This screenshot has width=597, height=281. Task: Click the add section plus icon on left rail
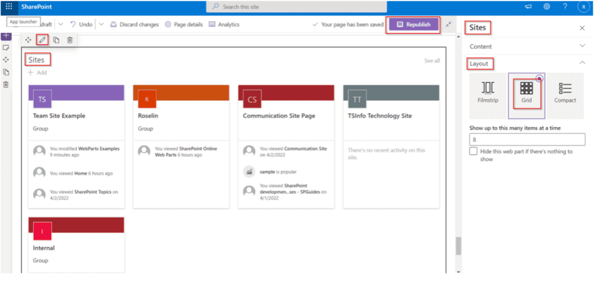tap(5, 35)
